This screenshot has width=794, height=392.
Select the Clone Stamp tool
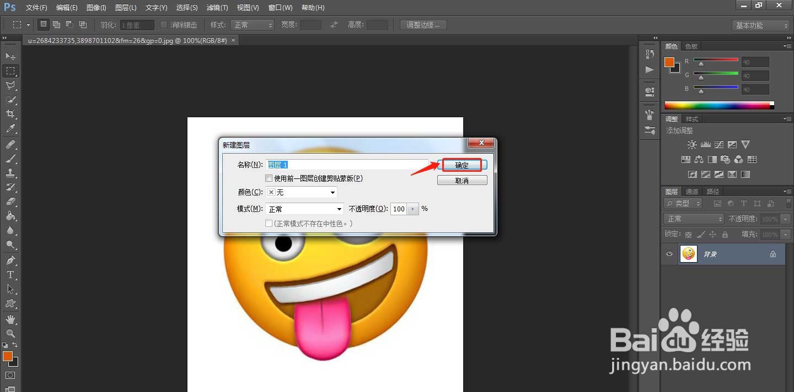coord(10,173)
